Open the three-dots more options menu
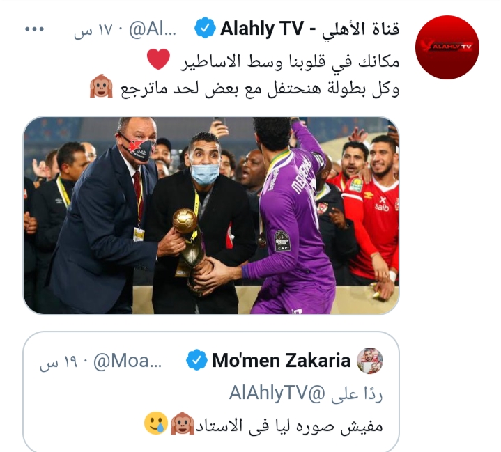Image resolution: width=501 pixels, height=452 pixels. coord(35,29)
